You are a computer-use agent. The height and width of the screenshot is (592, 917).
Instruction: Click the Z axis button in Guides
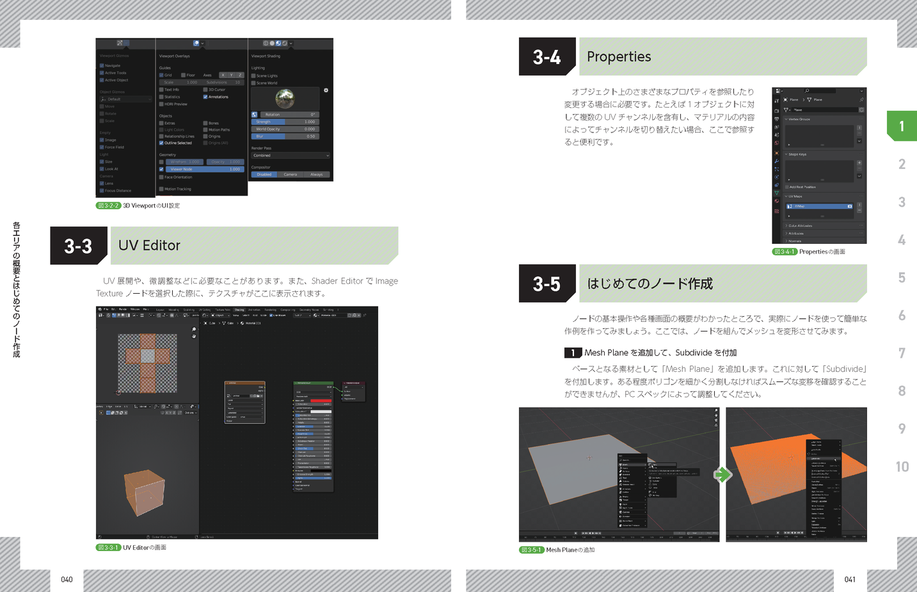[240, 76]
